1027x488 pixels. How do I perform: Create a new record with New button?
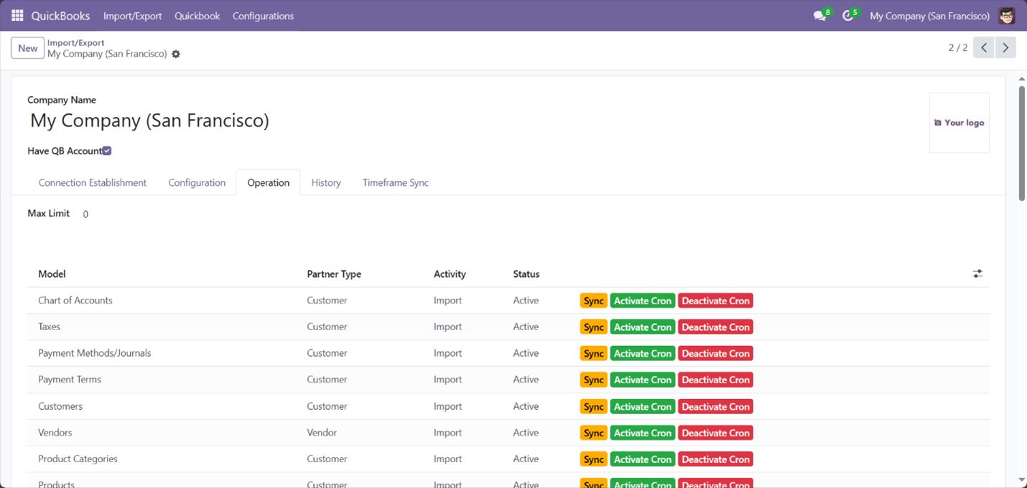click(x=27, y=47)
